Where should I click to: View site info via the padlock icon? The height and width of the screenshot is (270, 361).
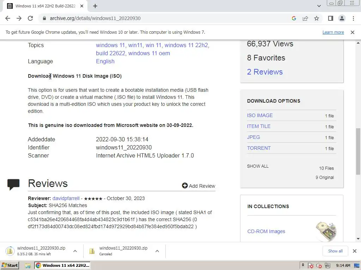44,18
